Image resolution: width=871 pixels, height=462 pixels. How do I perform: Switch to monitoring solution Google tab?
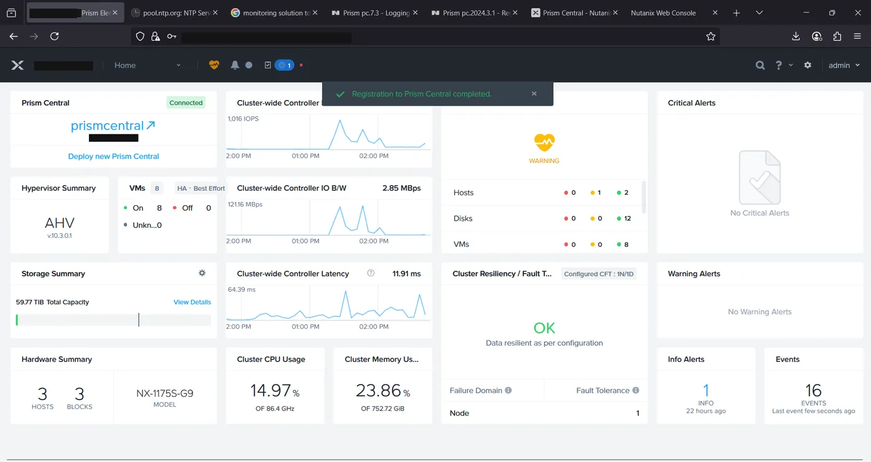(273, 12)
